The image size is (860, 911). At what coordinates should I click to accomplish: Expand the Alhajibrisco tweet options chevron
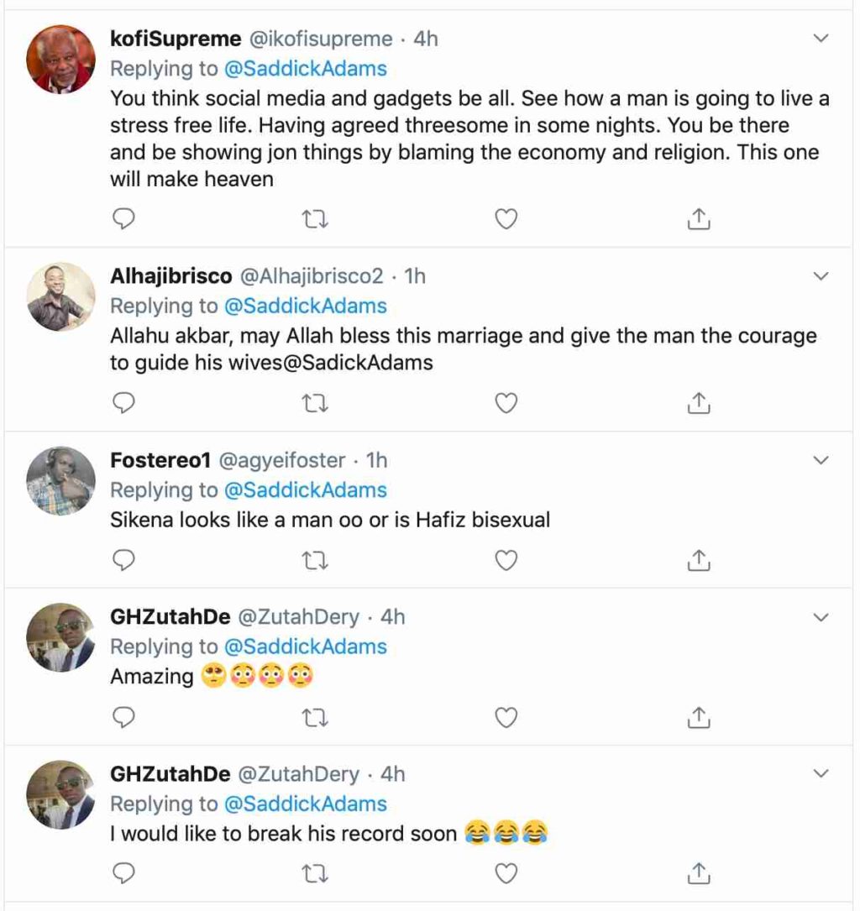821,275
